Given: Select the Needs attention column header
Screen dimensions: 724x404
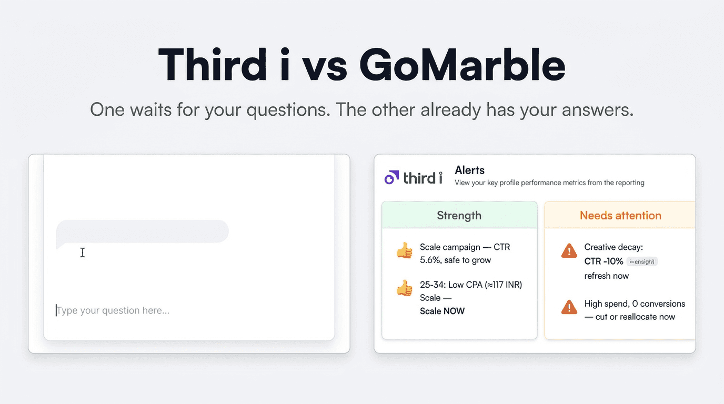Looking at the screenshot, I should click(x=620, y=215).
